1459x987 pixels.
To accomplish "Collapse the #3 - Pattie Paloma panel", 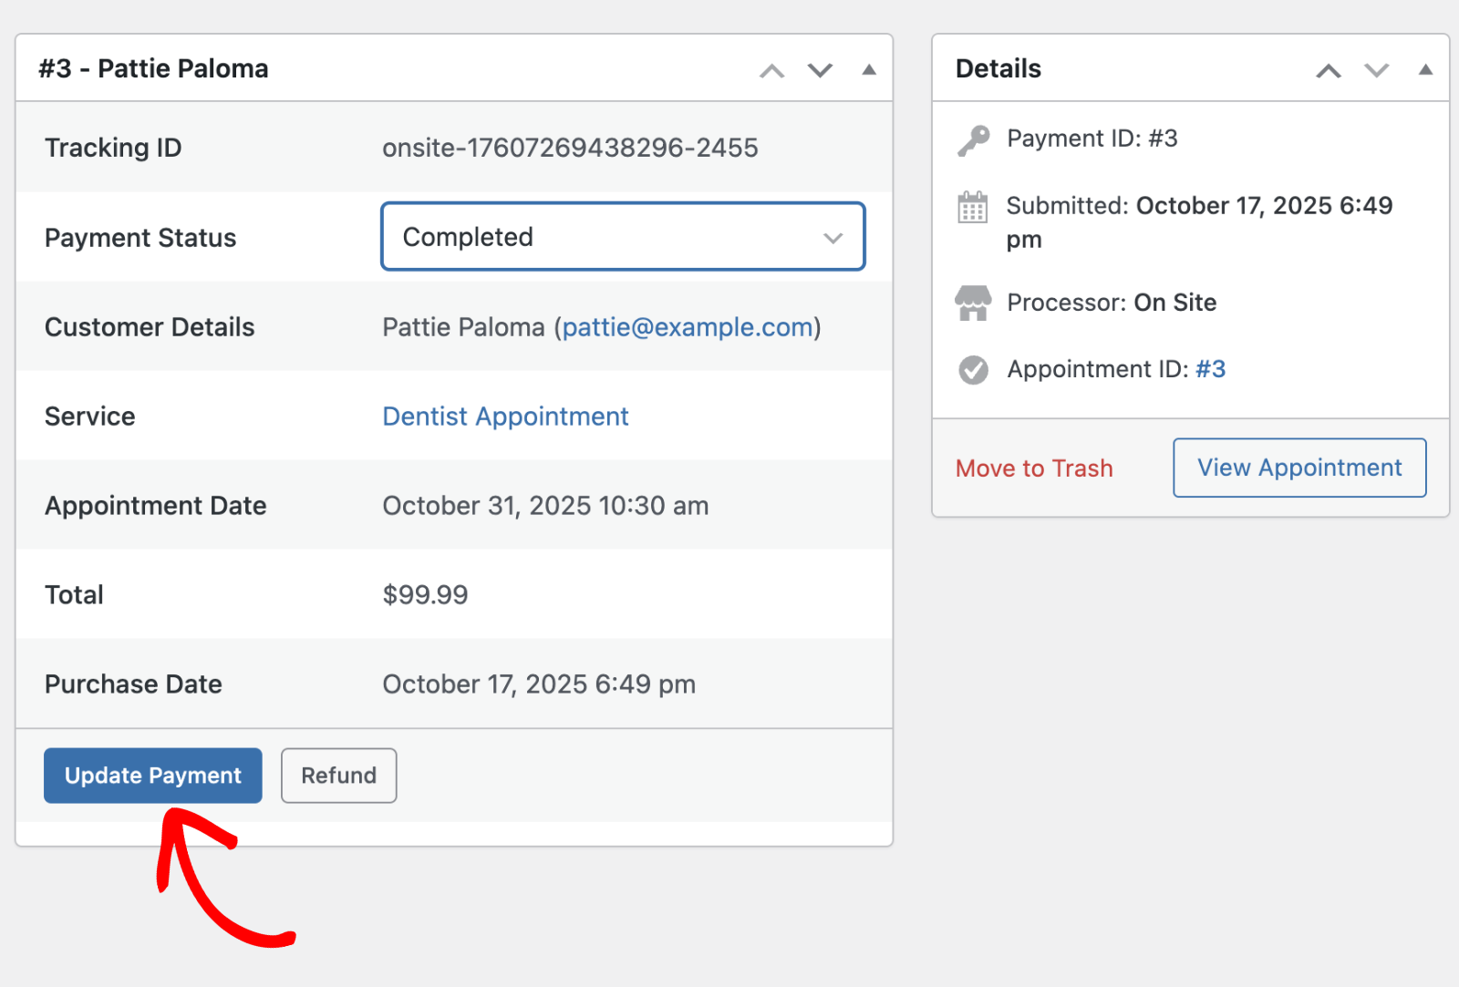I will pyautogui.click(x=869, y=70).
